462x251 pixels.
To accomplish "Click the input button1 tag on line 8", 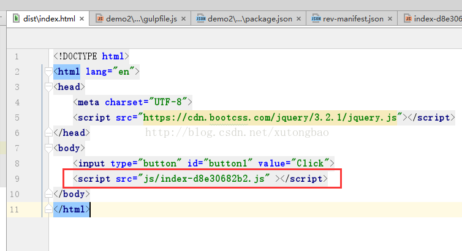I will point(203,163).
